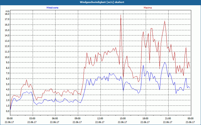Click the 18:00 time axis label
The image size is (201, 125).
(x=146, y=118)
